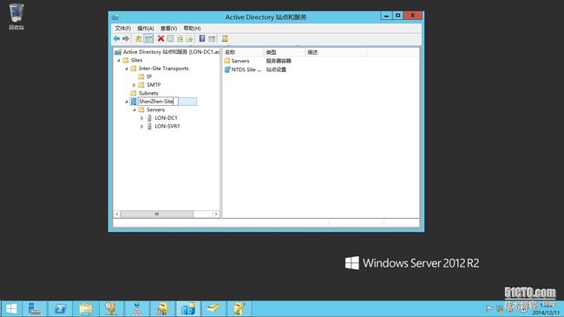Collapse the Sites tree node
This screenshot has height=317, width=564.
[x=118, y=60]
